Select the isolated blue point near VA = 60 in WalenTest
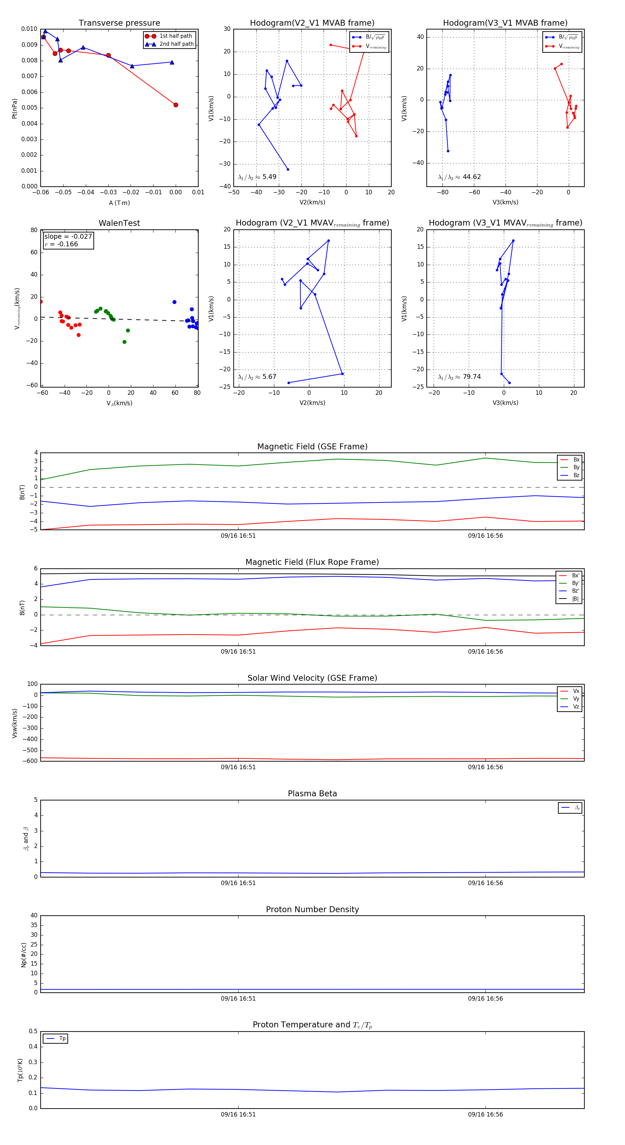This screenshot has height=1145, width=625. pos(174,302)
